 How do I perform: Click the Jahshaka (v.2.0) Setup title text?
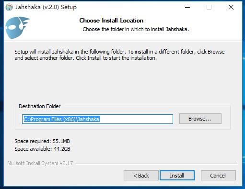point(46,7)
